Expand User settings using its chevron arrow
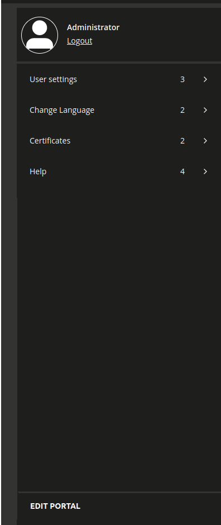This screenshot has height=525, width=221. tap(205, 79)
